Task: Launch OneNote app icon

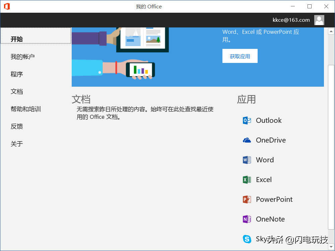Action: pyautogui.click(x=247, y=219)
